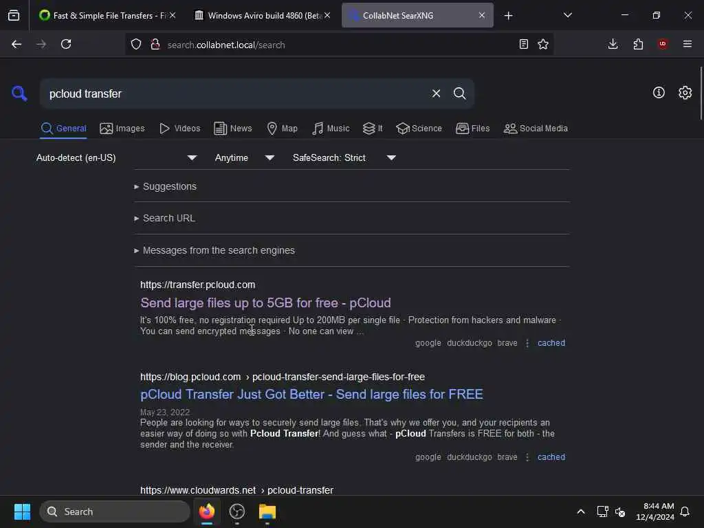This screenshot has height=528, width=704.
Task: Close the Fast & Simple File Transfers tab
Action: click(x=173, y=15)
